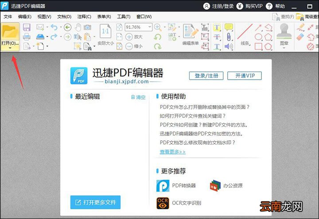This screenshot has width=319, height=219.
Task: Select the yellow sticky note comment tool
Action: pos(229,27)
